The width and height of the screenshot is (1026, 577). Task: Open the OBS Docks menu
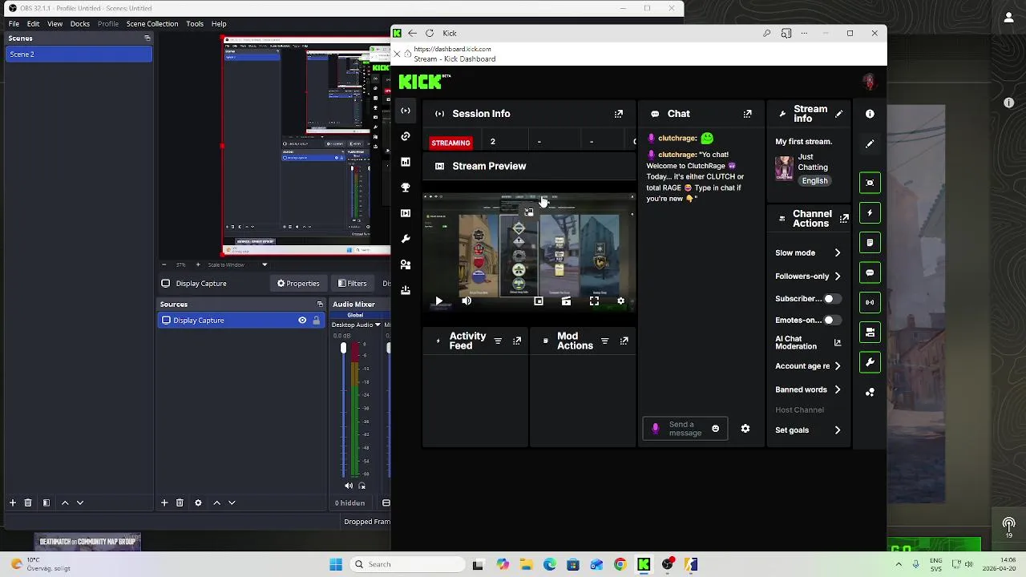pyautogui.click(x=80, y=24)
